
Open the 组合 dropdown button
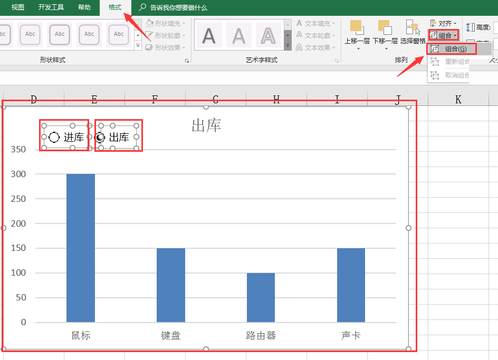(x=443, y=35)
